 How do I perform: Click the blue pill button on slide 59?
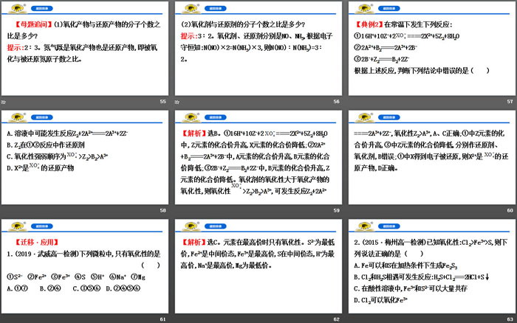[x=216, y=117]
